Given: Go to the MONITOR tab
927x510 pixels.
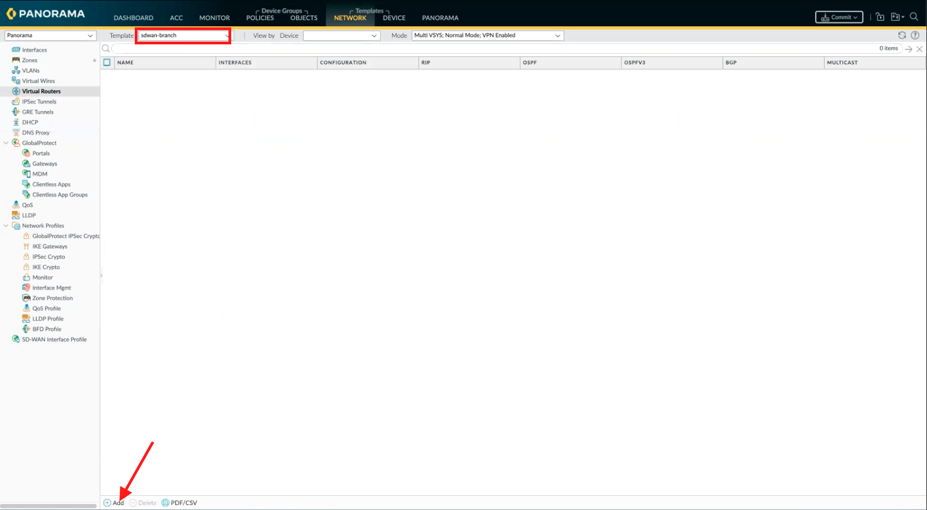Looking at the screenshot, I should [215, 18].
